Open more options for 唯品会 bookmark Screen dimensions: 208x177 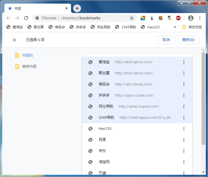tap(184, 84)
